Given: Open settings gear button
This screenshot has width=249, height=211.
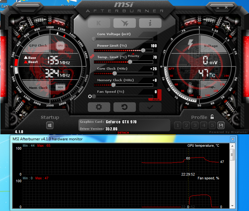Looking at the screenshot, I should pyautogui.click(x=99, y=107).
